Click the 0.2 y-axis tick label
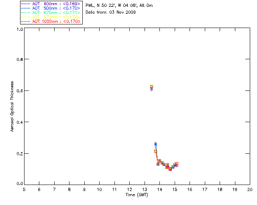 [x=20, y=154]
